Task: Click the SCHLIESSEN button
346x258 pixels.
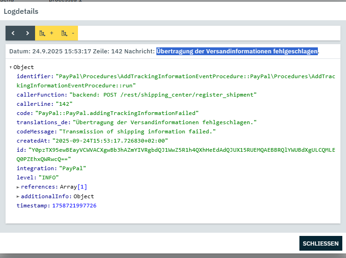Action: pos(321,244)
